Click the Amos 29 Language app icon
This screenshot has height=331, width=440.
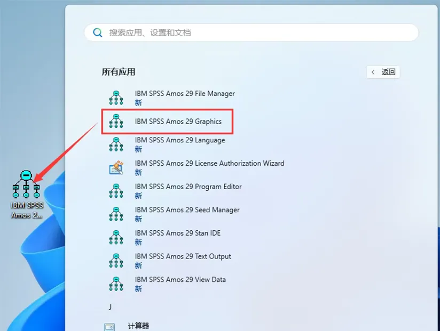[x=116, y=144]
